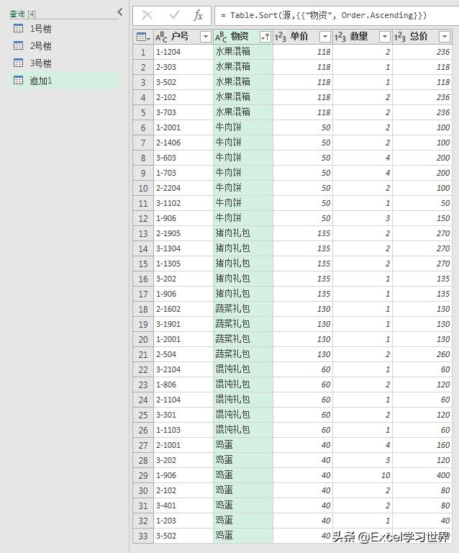Open the filter dropdown of the 数量 column
The width and height of the screenshot is (459, 553).
(385, 36)
